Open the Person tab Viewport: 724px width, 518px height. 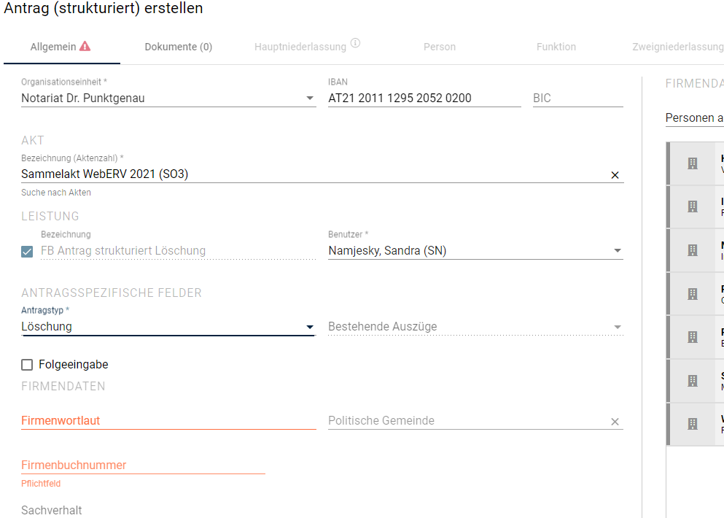pos(440,47)
